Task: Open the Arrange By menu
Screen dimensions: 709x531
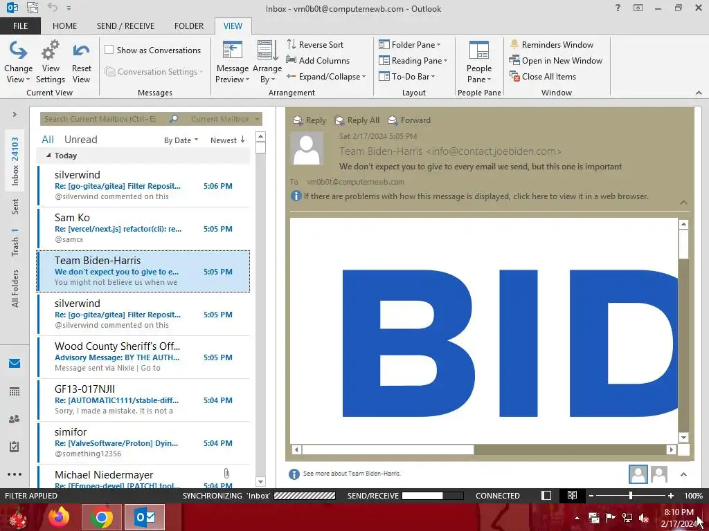Action: tap(267, 62)
